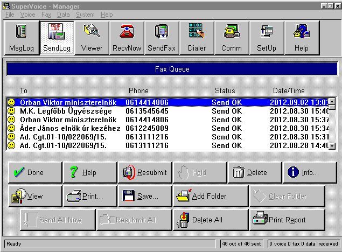Click the Date/Time column header

pos(289,90)
